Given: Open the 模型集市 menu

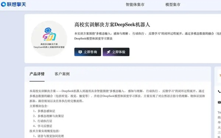Looking at the screenshot, I should pos(173,5).
